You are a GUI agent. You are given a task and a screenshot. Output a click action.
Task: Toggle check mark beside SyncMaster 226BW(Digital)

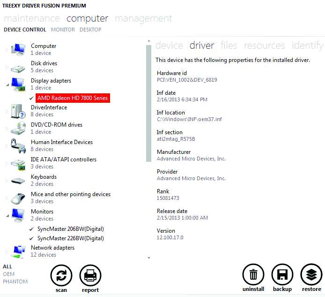[x=31, y=238]
